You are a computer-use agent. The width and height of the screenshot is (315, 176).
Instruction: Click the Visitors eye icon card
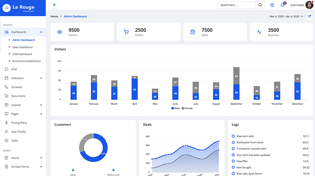60,32
